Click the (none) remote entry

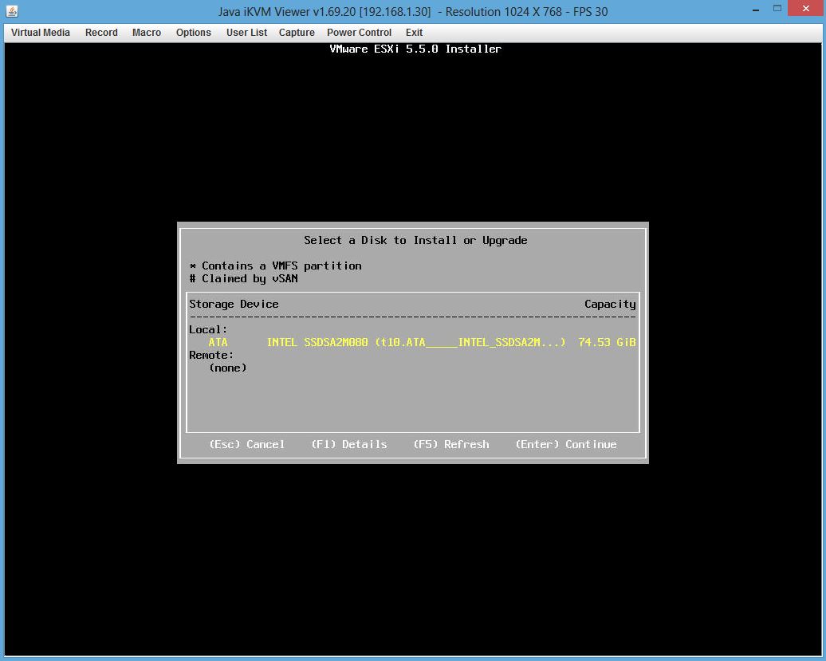227,368
